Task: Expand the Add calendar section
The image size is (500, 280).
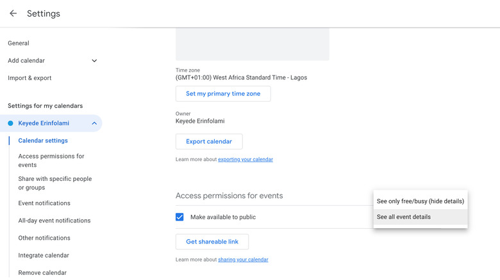Action: [x=94, y=61]
